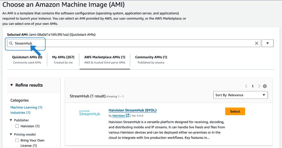Screen dimensions: 282x148
Task: Enable the Haivision publisher checkbox
Action: (17, 126)
